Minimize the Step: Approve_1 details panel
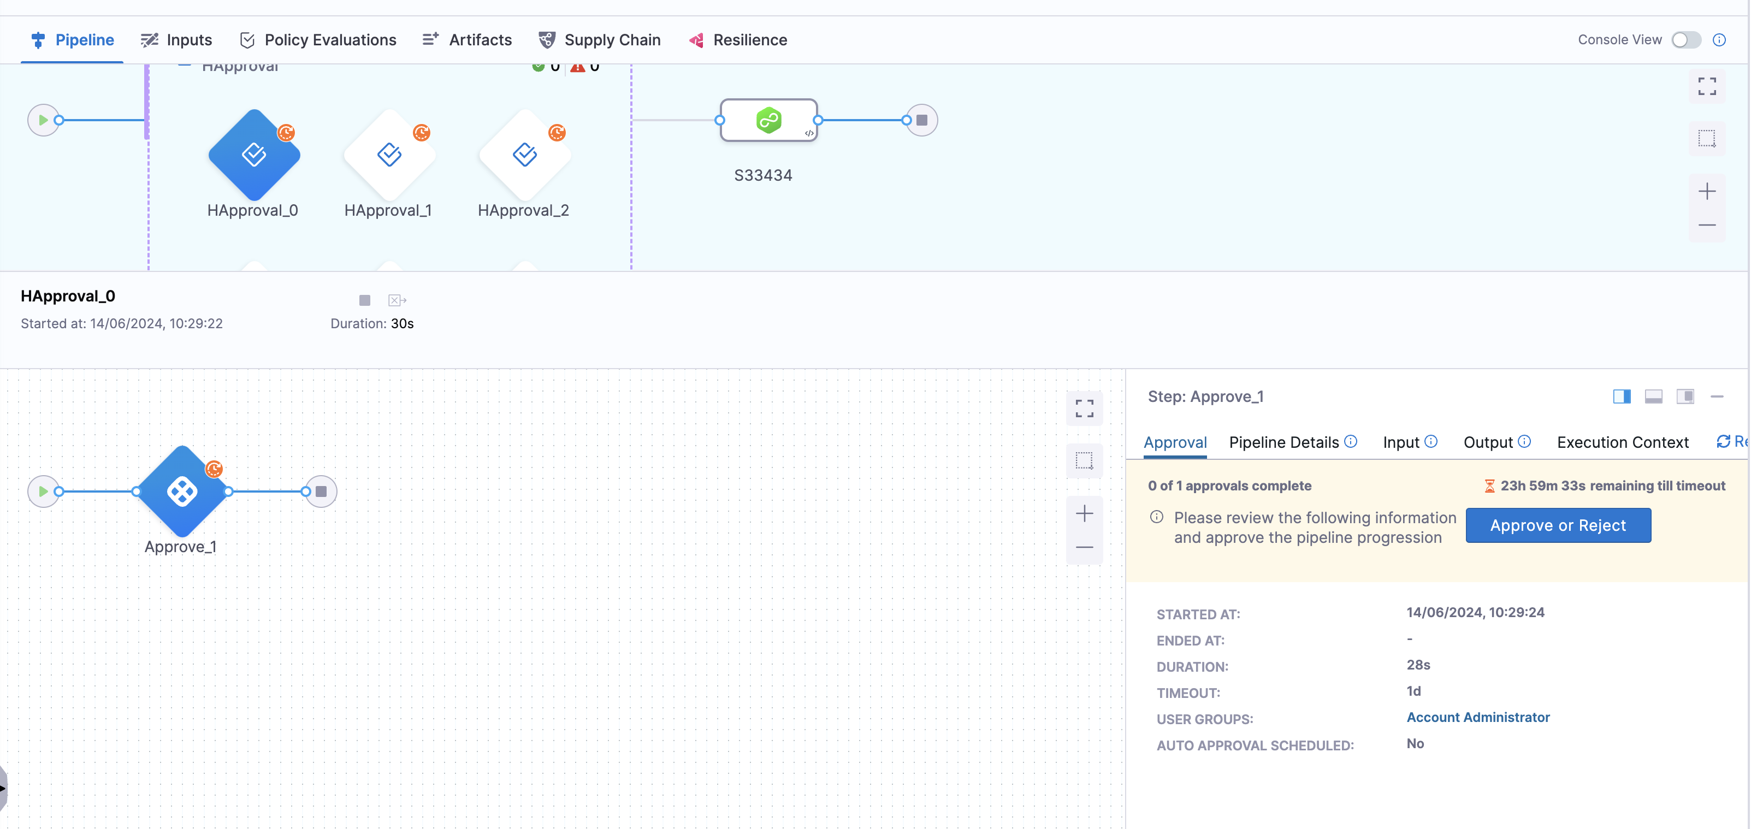 1717,397
